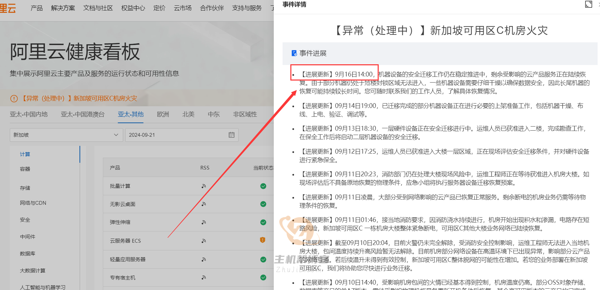Expand the event details panel to fullscreen
This screenshot has height=290, width=600.
coord(588,4)
